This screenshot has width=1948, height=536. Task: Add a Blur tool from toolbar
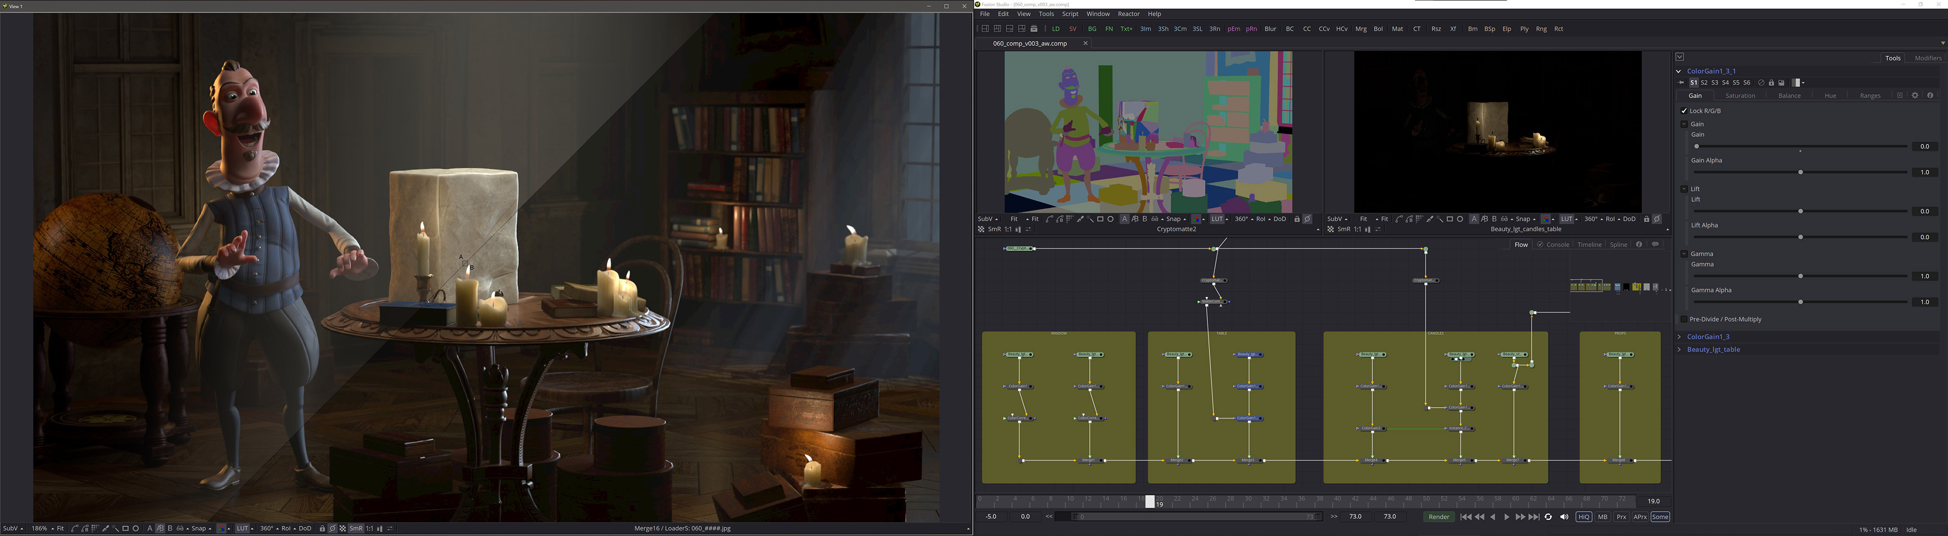[1270, 29]
